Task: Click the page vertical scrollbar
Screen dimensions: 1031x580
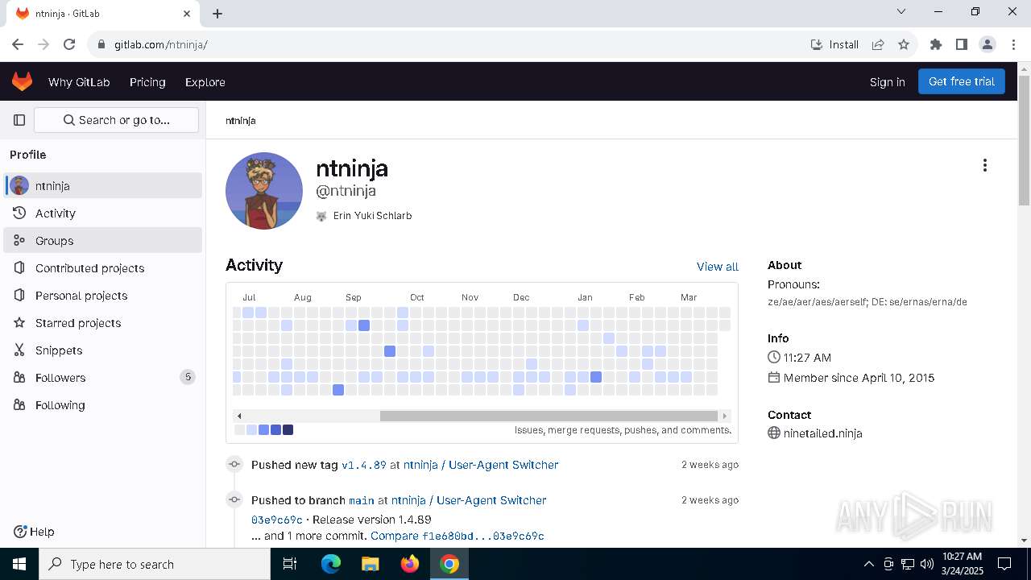Action: (1024, 142)
